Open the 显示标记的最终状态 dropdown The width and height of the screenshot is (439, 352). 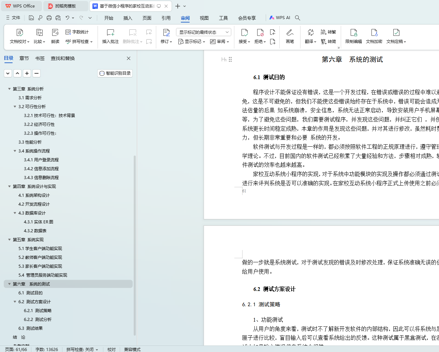tap(204, 32)
